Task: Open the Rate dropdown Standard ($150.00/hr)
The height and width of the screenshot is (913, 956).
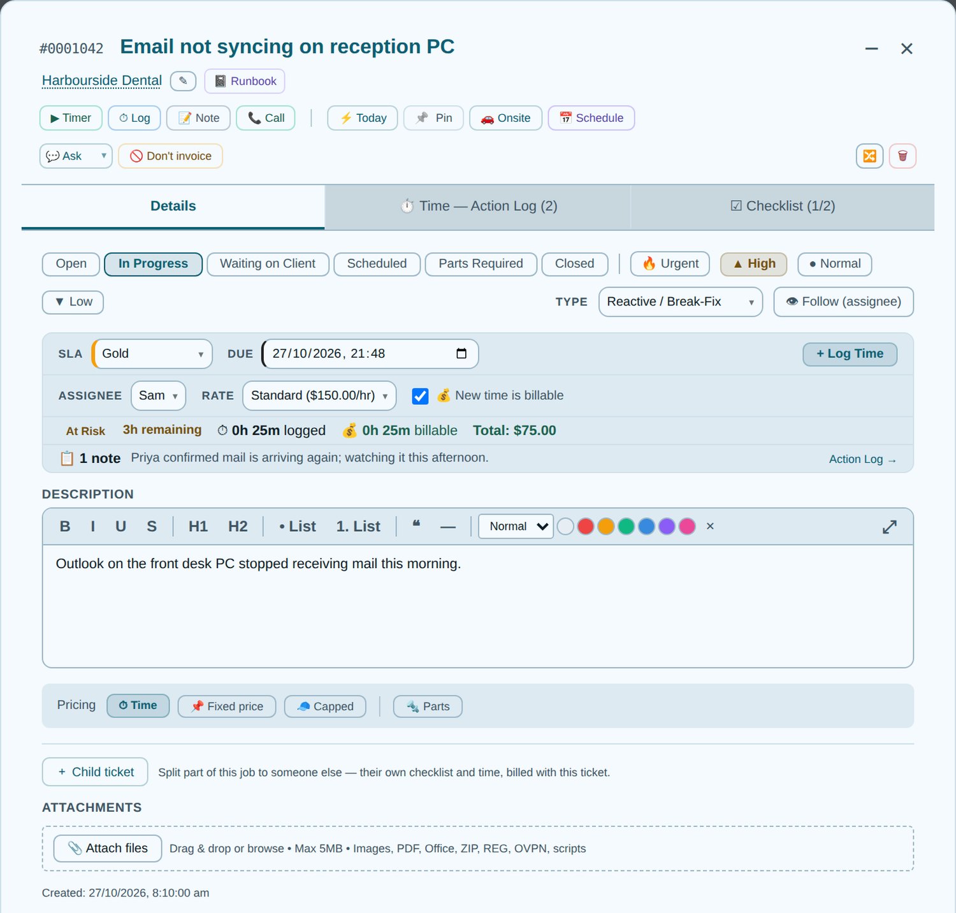Action: (x=319, y=396)
